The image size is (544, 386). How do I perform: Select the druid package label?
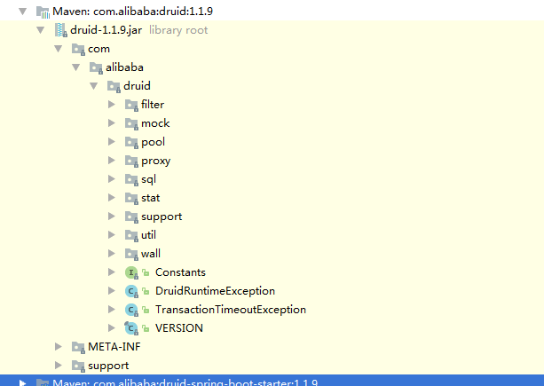137,86
